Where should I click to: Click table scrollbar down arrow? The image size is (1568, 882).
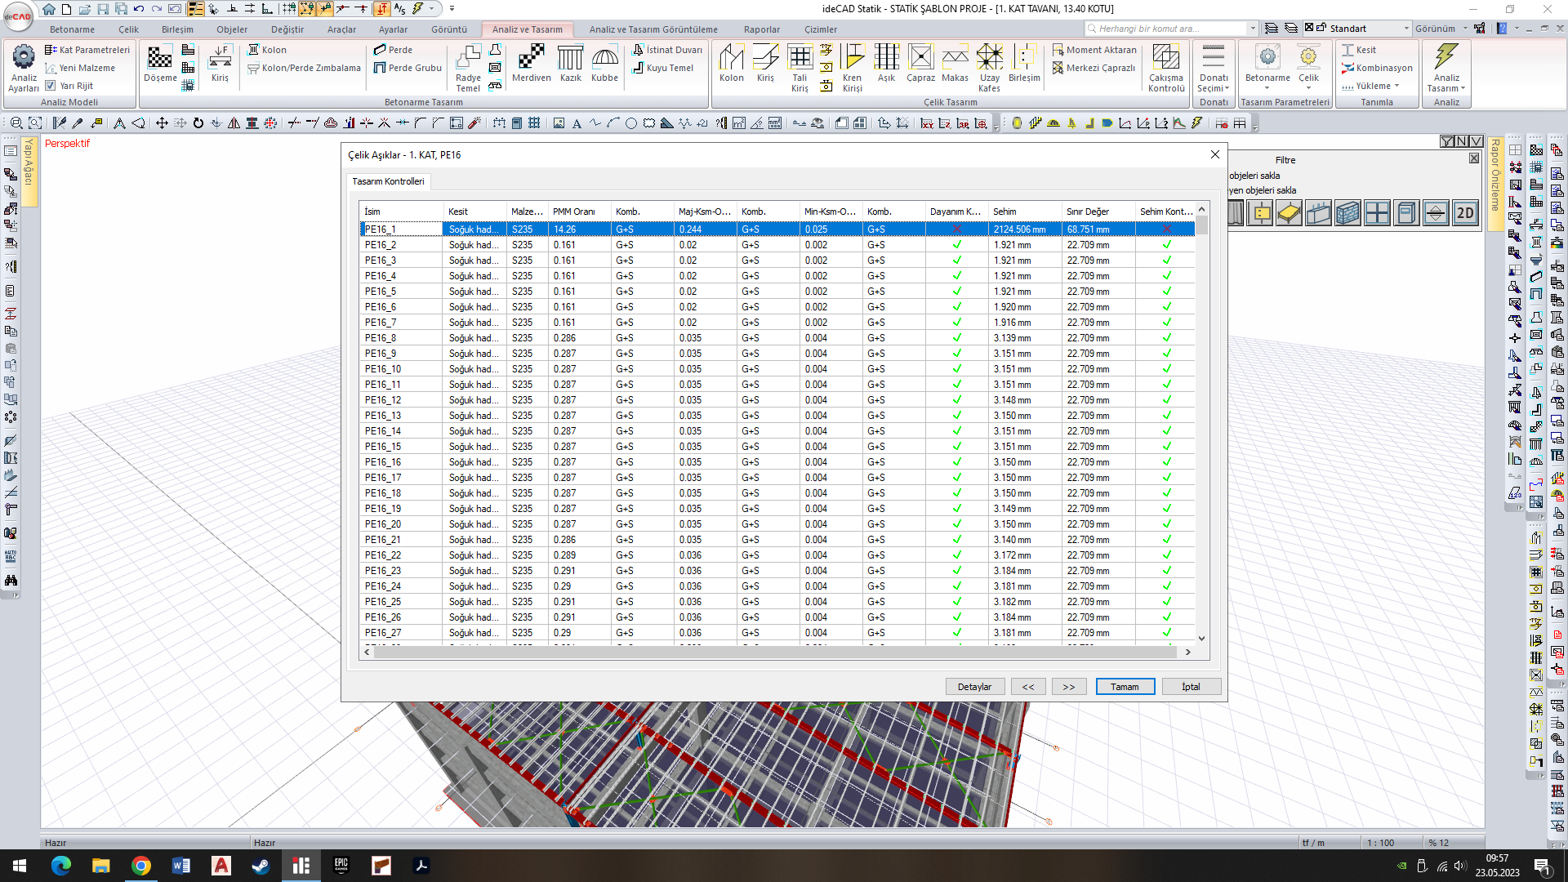pos(1201,639)
